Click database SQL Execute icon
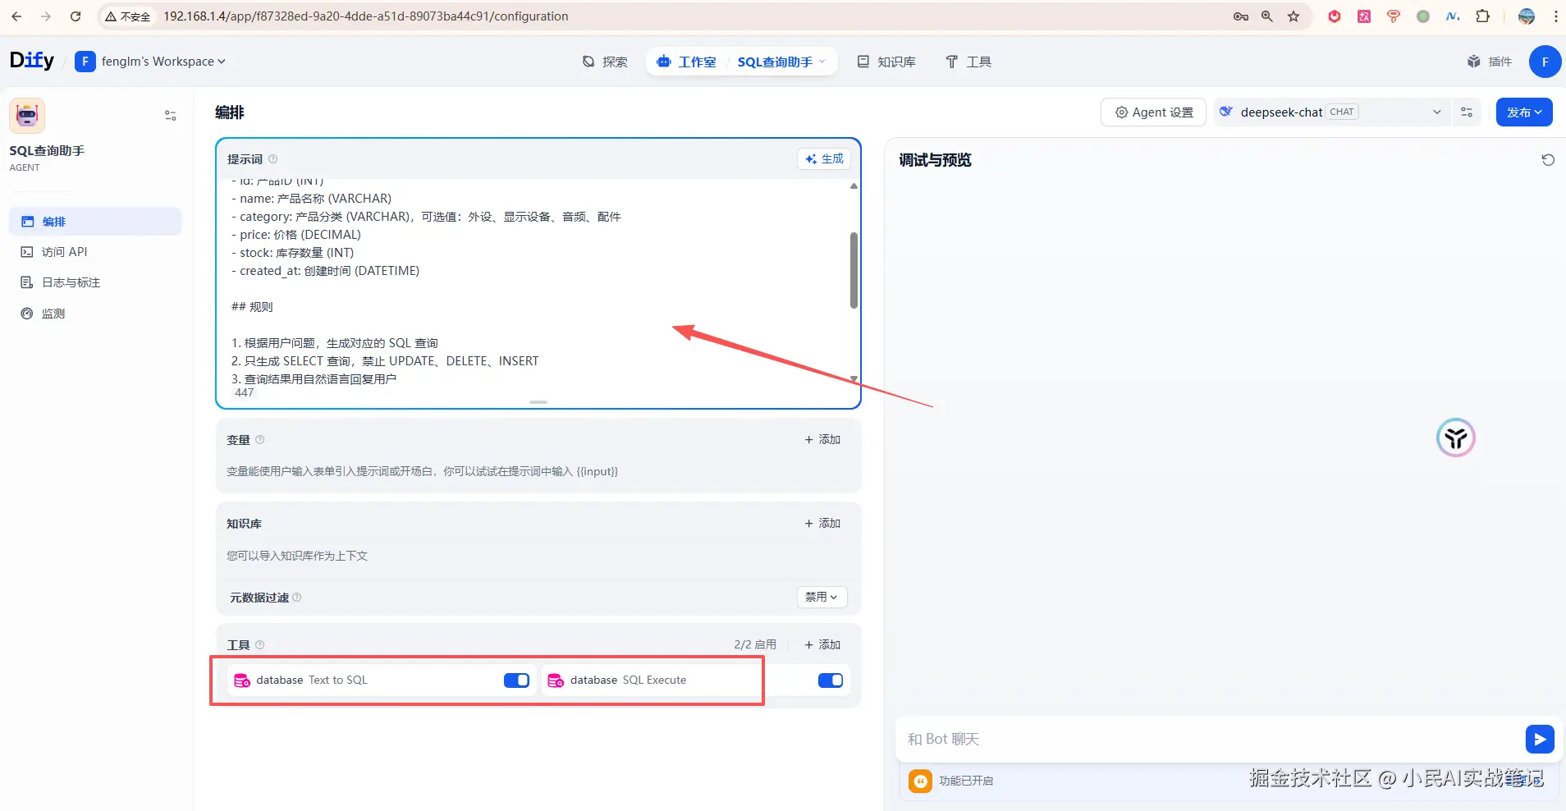This screenshot has height=811, width=1566. click(x=556, y=680)
